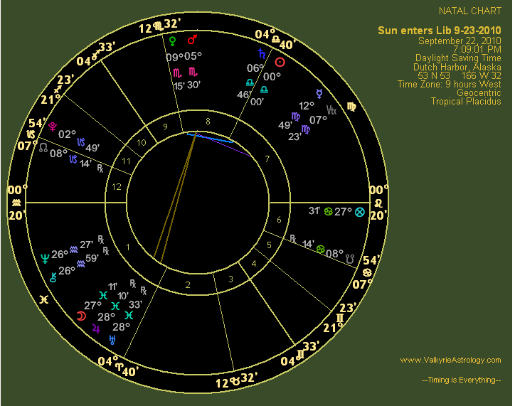This screenshot has height=406, width=515.
Task: Select the house number 8 label
Action: (208, 122)
